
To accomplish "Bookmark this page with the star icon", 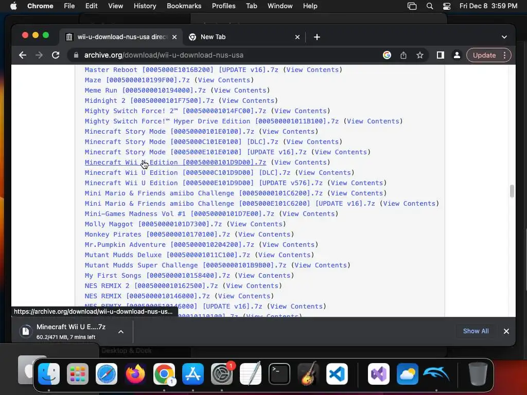I will click(420, 55).
